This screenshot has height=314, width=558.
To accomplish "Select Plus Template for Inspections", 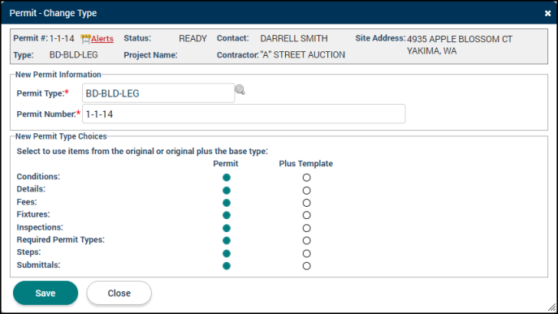I will pyautogui.click(x=306, y=228).
